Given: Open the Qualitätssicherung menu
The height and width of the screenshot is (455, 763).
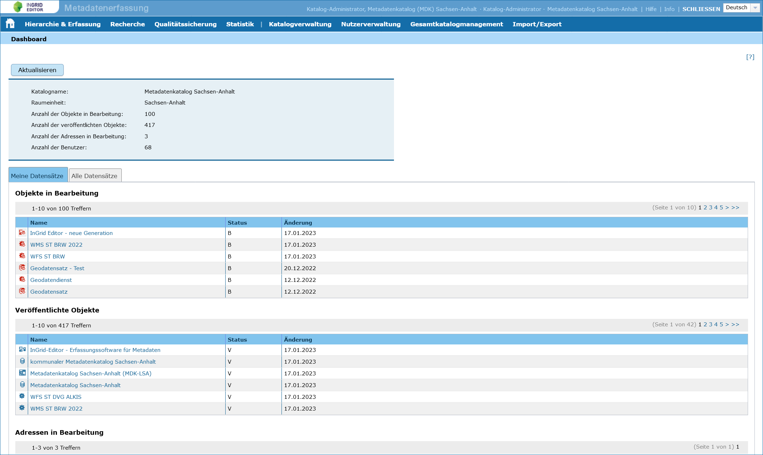Looking at the screenshot, I should 185,24.
